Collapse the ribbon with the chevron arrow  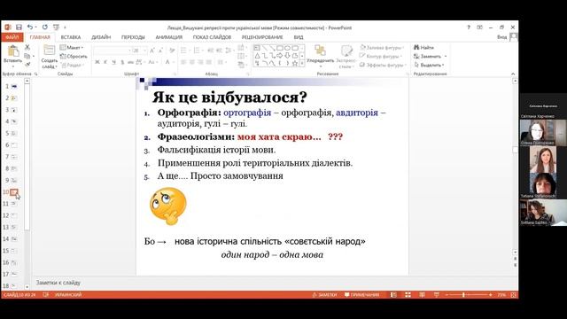(513, 74)
